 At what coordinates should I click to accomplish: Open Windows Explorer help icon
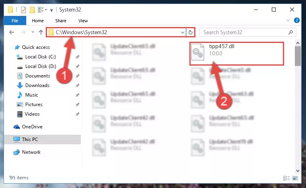(x=296, y=21)
